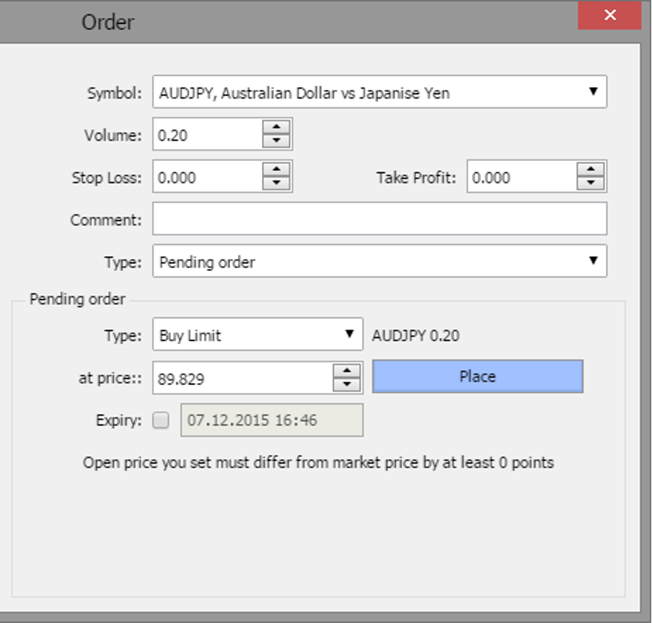Increase Stop Loss with up arrow
Screen dimensions: 652x623
(276, 169)
